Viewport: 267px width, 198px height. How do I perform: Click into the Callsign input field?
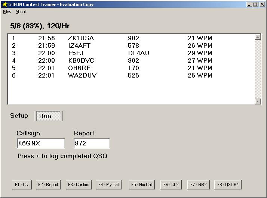tap(41, 144)
